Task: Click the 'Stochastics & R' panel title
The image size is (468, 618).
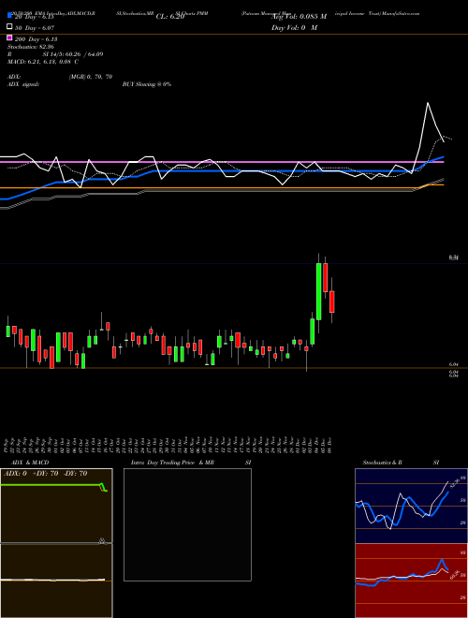Action: click(382, 463)
